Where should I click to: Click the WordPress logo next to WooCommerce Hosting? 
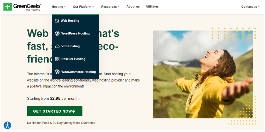pos(57,72)
